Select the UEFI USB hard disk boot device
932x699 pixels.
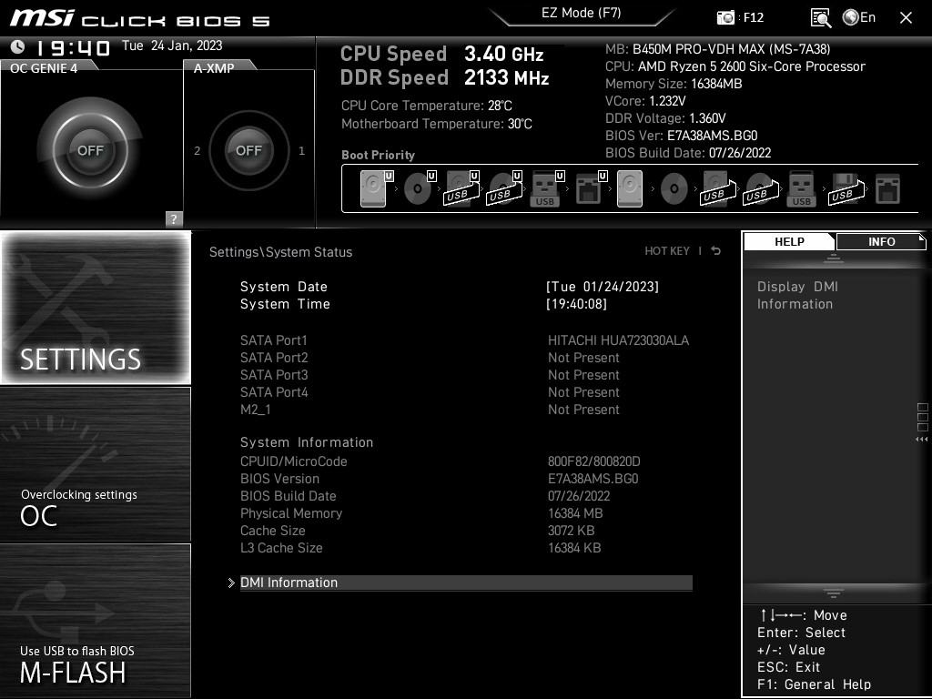[x=461, y=188]
